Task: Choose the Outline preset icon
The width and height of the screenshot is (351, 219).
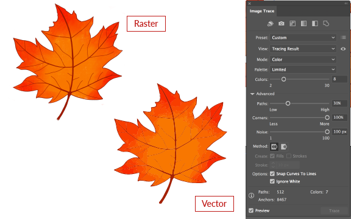Action: [326, 24]
